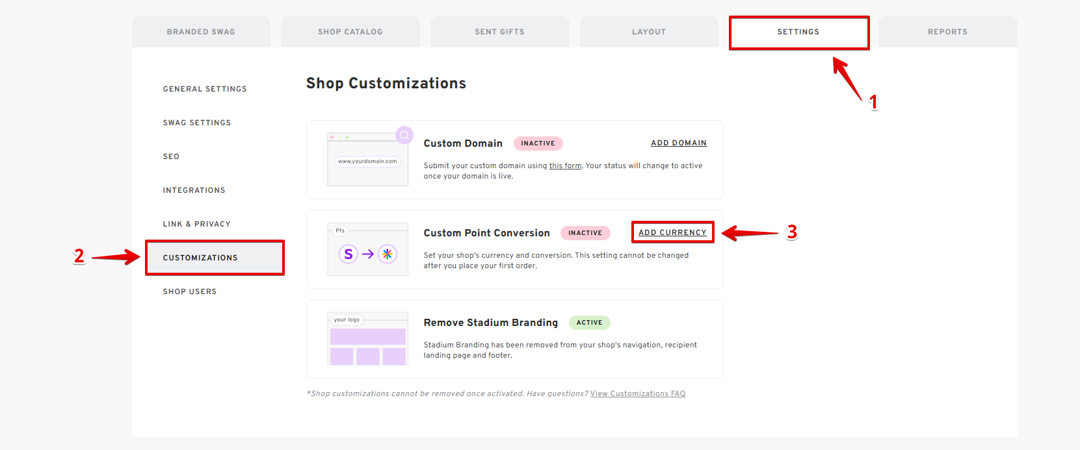Click the purple arrow in the conversion illustration

[368, 254]
